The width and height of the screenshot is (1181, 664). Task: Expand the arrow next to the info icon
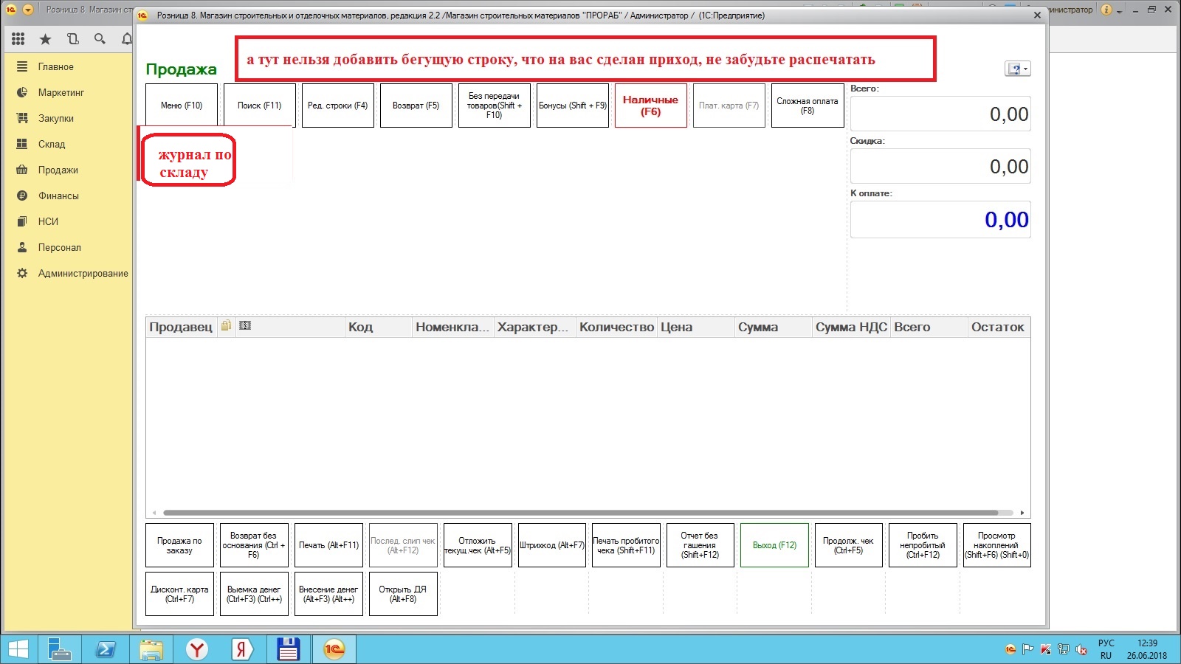coord(1119,11)
